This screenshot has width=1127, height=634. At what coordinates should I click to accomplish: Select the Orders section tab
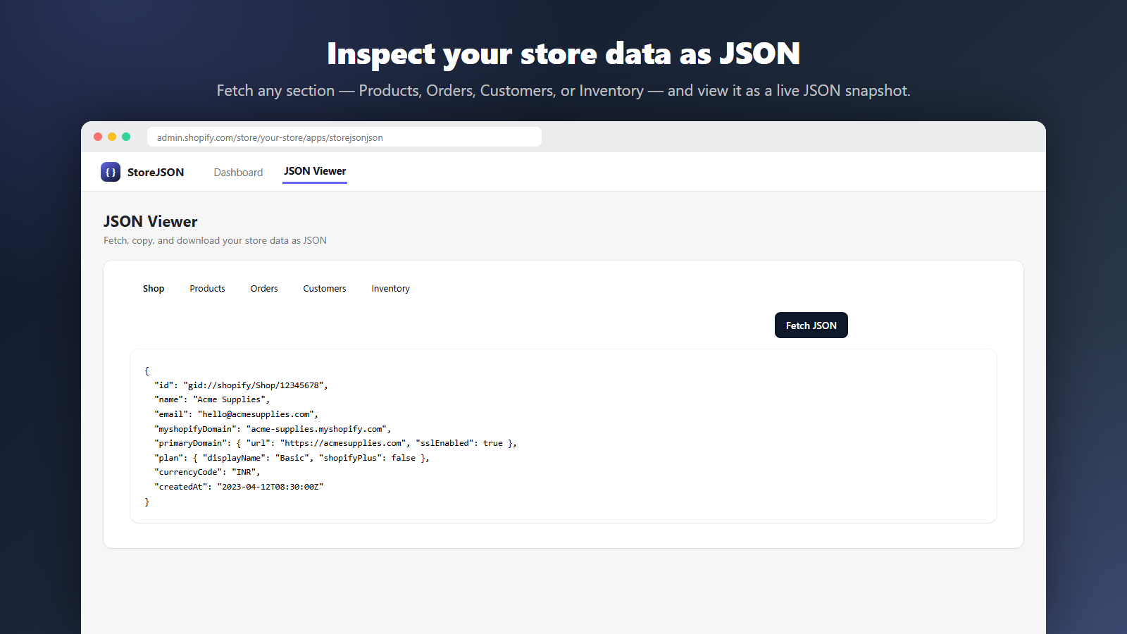(x=264, y=289)
